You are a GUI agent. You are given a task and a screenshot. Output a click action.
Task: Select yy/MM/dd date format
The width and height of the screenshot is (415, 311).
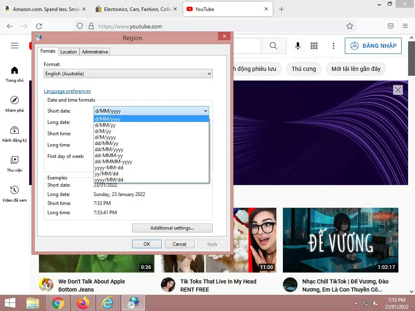[152, 174]
